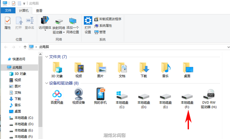The width and height of the screenshot is (230, 139).
Task: Go back with the back arrow
Action: [x=6, y=47]
